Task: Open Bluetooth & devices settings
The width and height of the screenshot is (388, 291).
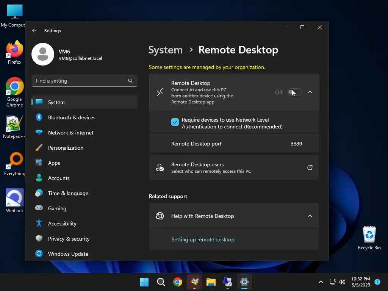Action: point(84,117)
